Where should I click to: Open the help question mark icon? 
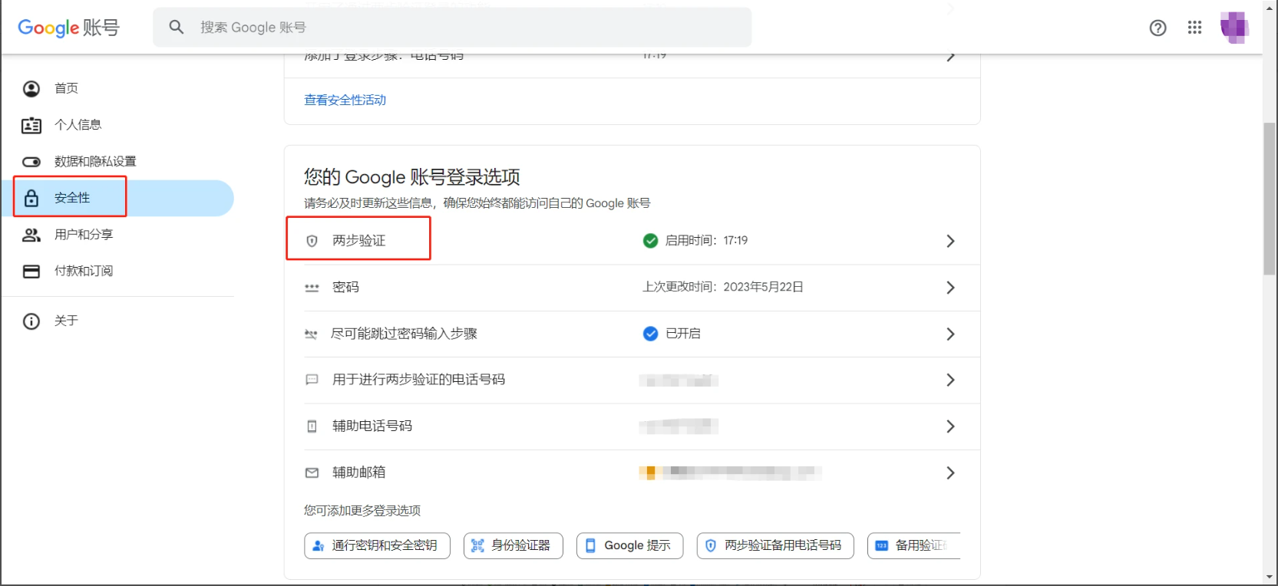[x=1157, y=28]
